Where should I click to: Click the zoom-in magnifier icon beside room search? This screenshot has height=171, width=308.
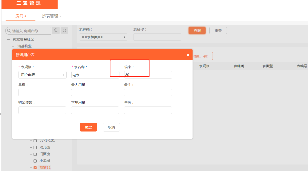(56, 30)
